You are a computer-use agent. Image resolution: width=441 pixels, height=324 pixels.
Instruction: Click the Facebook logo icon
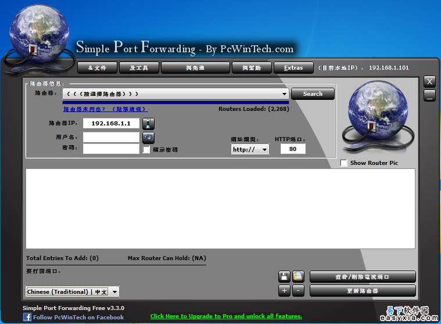pyautogui.click(x=27, y=317)
